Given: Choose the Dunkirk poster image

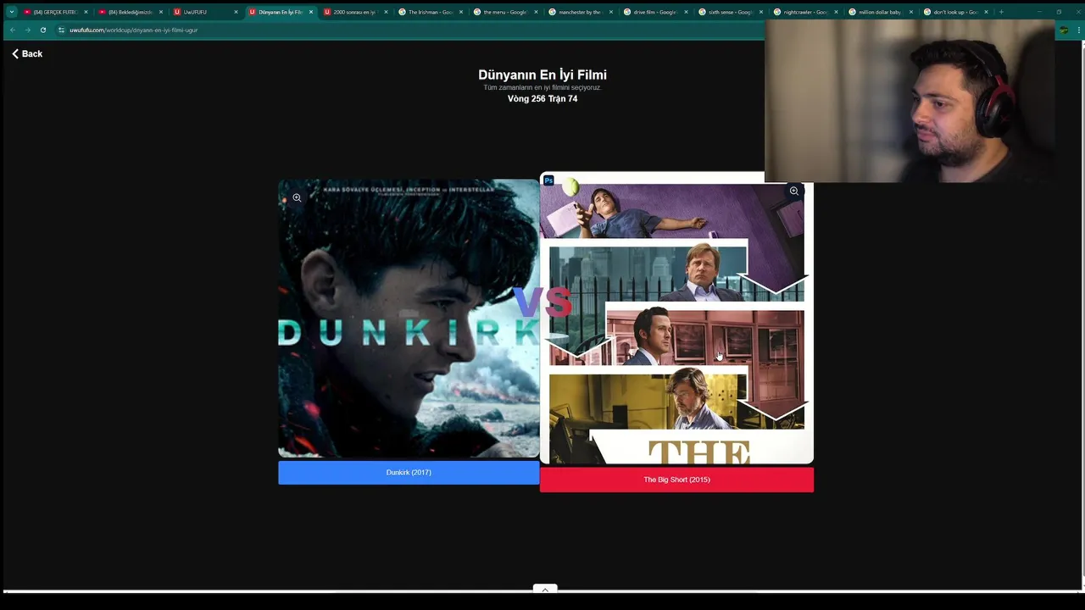Looking at the screenshot, I should pyautogui.click(x=409, y=319).
